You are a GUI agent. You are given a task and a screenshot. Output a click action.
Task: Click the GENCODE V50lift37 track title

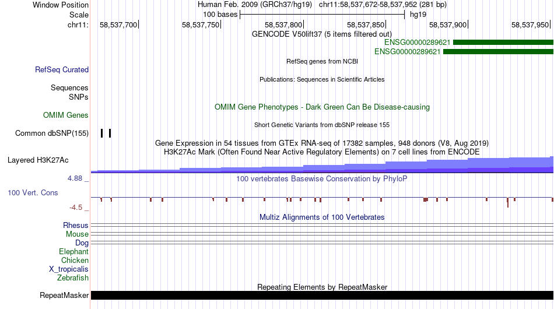(x=321, y=34)
